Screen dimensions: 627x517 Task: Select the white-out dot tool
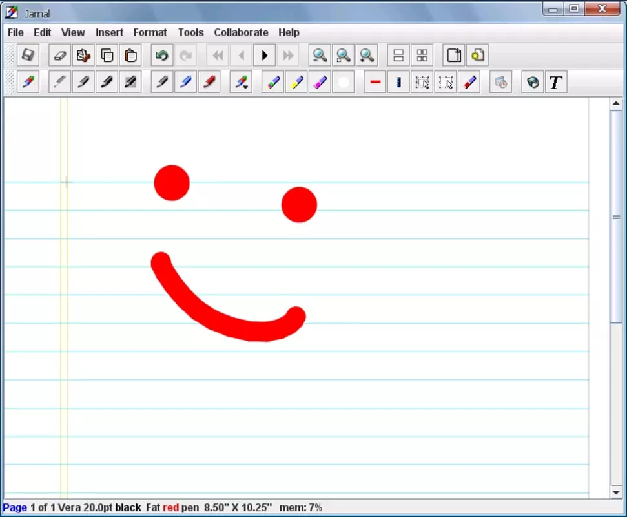coord(344,82)
